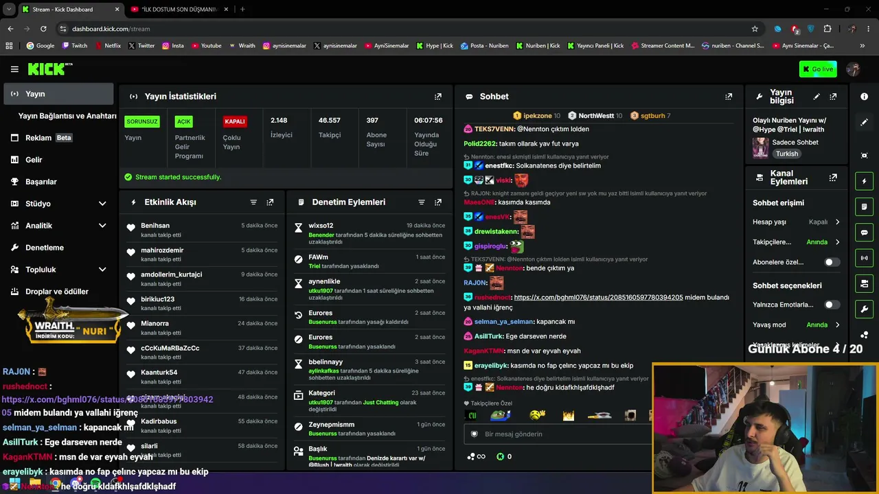Click the 2.148 İzleyici viewer count
Viewport: 879px width, 494px height.
(x=281, y=128)
